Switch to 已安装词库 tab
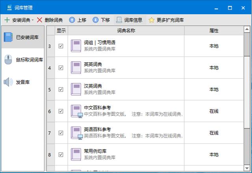The image size is (252, 173). click(23, 37)
